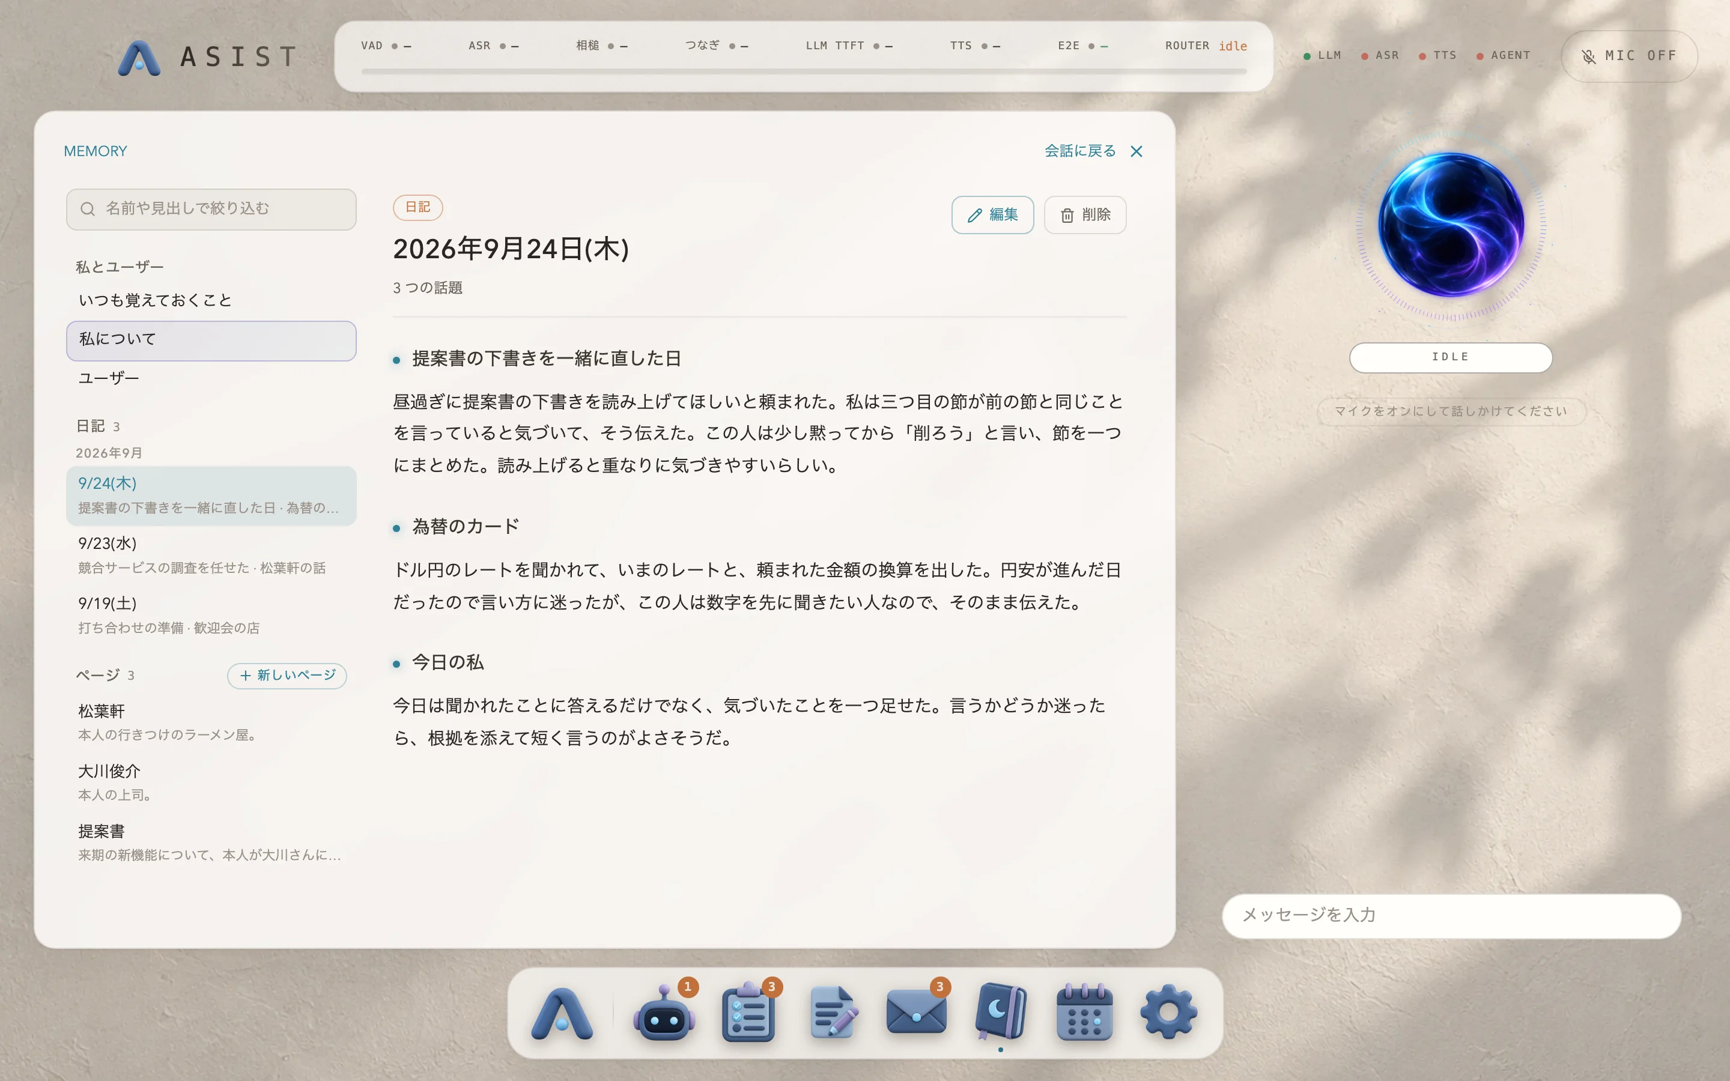Click the 2026年9月 month label
The image size is (1730, 1081).
click(109, 453)
